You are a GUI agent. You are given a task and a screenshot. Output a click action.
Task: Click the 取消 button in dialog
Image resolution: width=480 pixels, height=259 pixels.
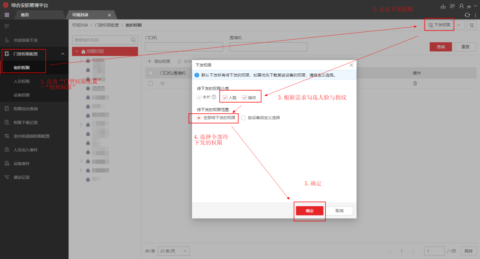(x=340, y=211)
